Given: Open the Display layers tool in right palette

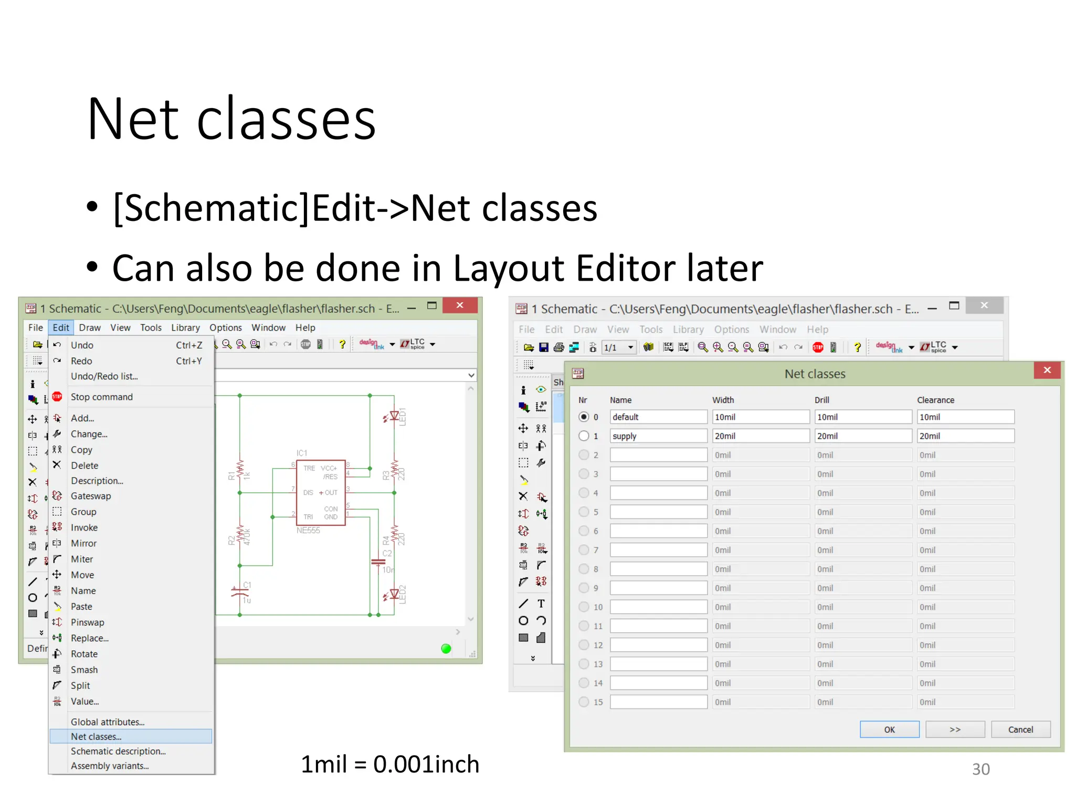Looking at the screenshot, I should [x=523, y=407].
